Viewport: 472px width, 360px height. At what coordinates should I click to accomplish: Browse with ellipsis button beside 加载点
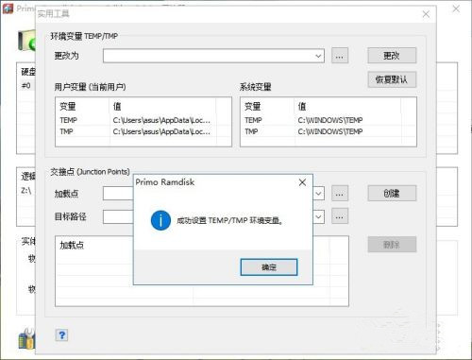[340, 193]
